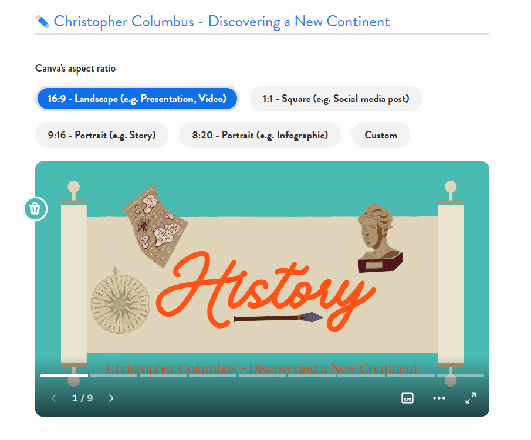Viewport: 531px width, 440px height.
Task: Pick the Custom aspect ratio option
Action: pos(380,135)
